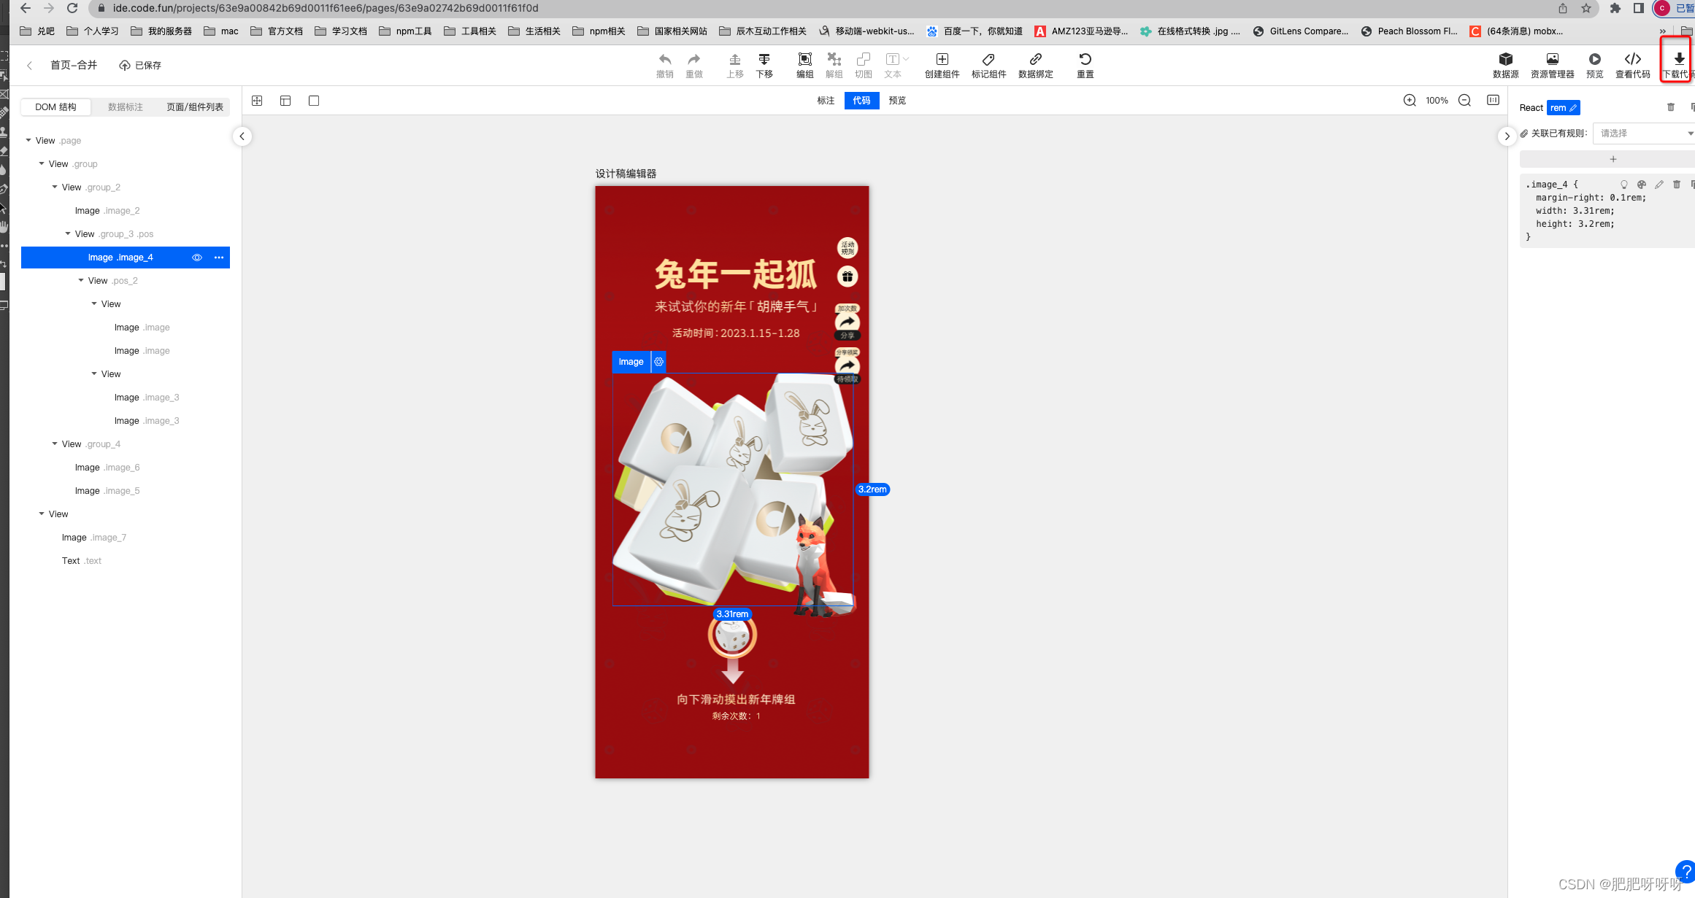Click the 预览 play icon

1594,64
